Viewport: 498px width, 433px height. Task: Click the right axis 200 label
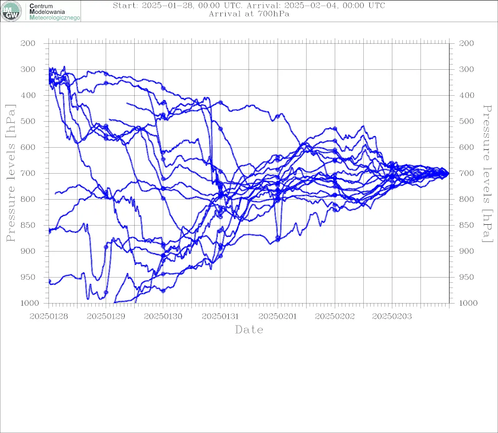pyautogui.click(x=466, y=43)
